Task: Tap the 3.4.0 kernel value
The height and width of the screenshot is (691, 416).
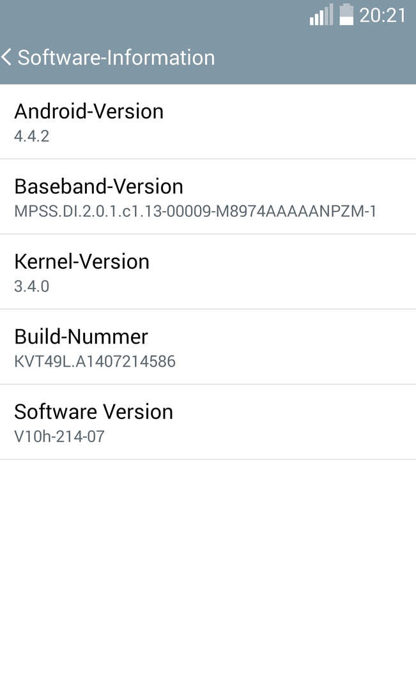Action: click(x=32, y=287)
